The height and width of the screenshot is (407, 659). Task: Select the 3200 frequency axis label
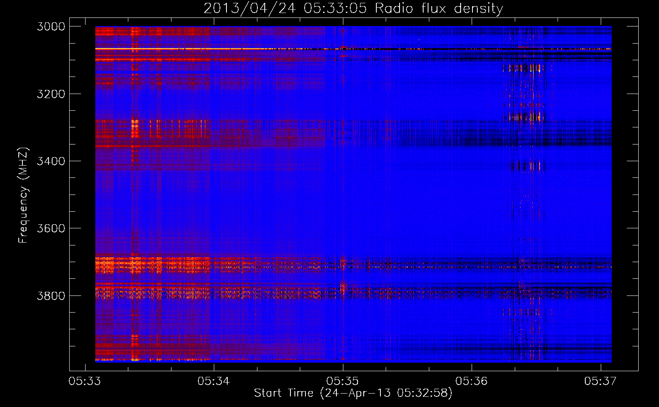pyautogui.click(x=51, y=94)
